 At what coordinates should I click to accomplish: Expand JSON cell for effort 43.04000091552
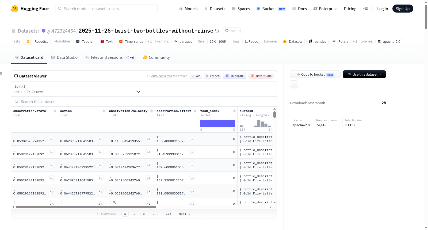coord(192,139)
